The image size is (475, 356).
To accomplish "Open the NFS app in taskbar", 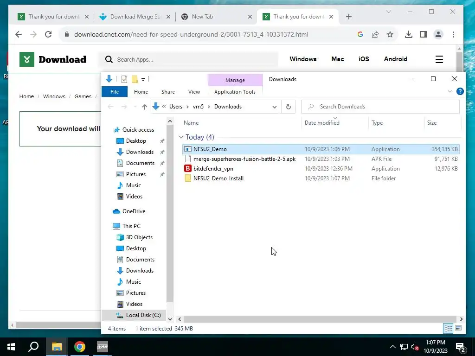I will point(103,347).
